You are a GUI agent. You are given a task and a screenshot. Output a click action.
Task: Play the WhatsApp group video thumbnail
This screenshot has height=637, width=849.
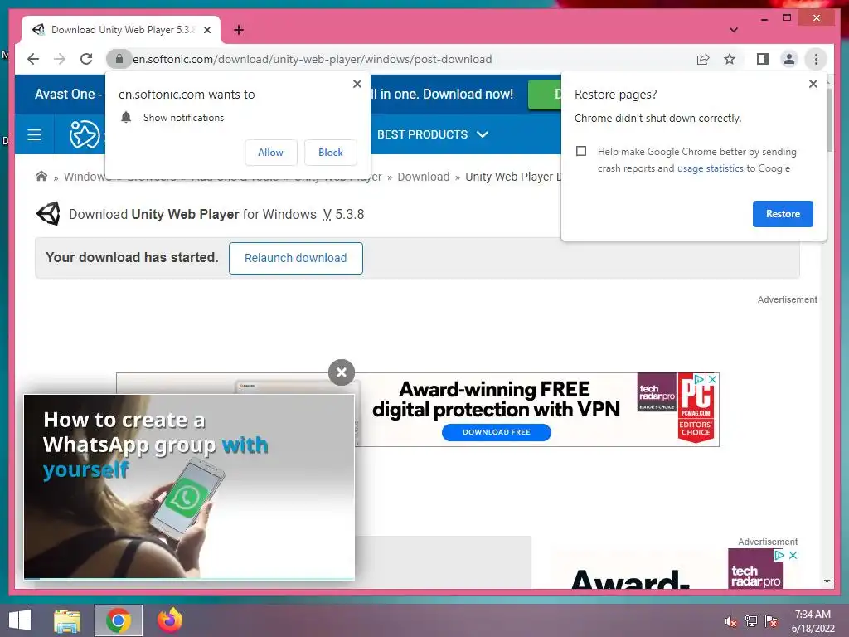tap(190, 486)
